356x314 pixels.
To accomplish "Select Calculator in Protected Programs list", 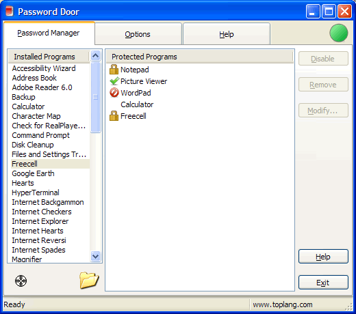I will (x=137, y=104).
